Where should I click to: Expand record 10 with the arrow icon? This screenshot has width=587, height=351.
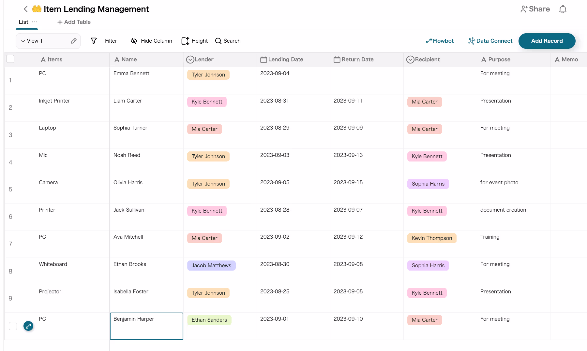[28, 326]
